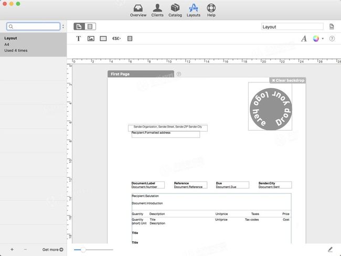Click the document icon beside Layout name

(332, 27)
